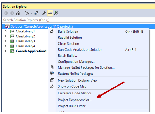Expand the ClassLibrary3 project node
Viewport: 155px width, 114px height.
point(5,41)
